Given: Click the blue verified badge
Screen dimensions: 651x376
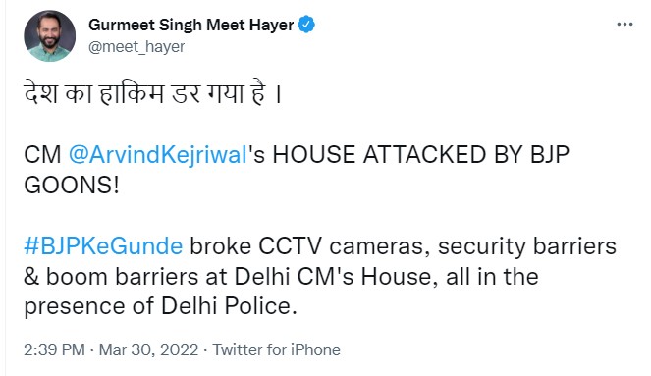Looking at the screenshot, I should (306, 25).
